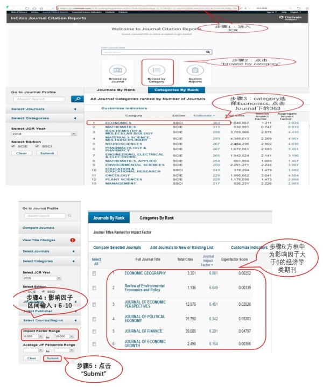
Task: Click the ECONOMICS category link
Action: tap(118, 123)
